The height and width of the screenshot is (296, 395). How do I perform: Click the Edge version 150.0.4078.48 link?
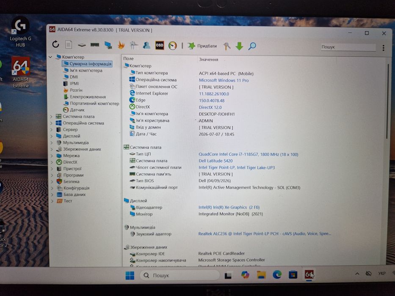(x=212, y=101)
